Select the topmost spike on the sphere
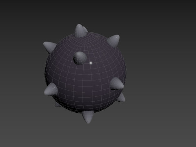 click(x=80, y=31)
